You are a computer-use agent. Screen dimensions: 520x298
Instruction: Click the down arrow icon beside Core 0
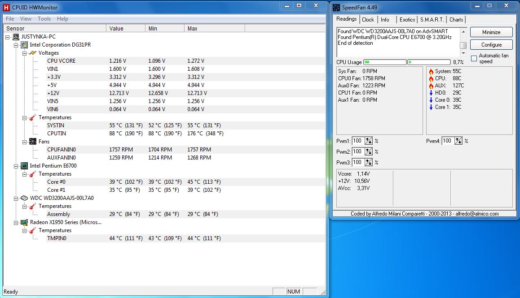coord(431,100)
